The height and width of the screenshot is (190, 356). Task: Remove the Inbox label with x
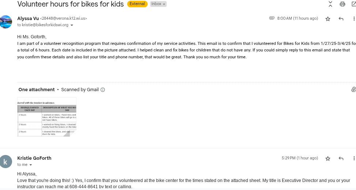coord(164,4)
